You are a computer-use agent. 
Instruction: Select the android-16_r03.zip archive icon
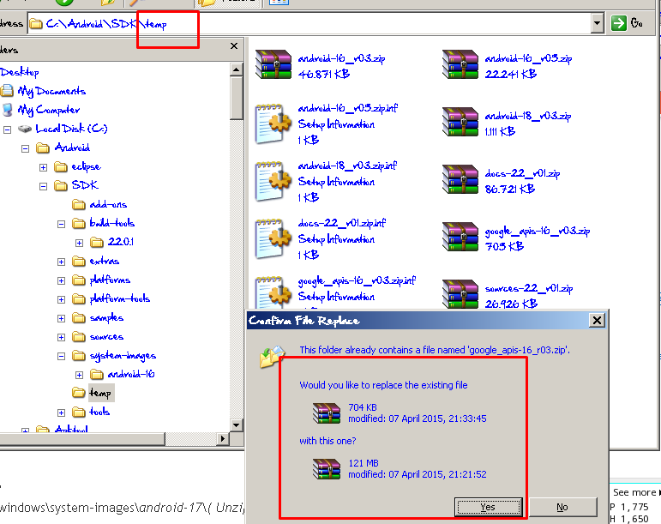[x=273, y=64]
